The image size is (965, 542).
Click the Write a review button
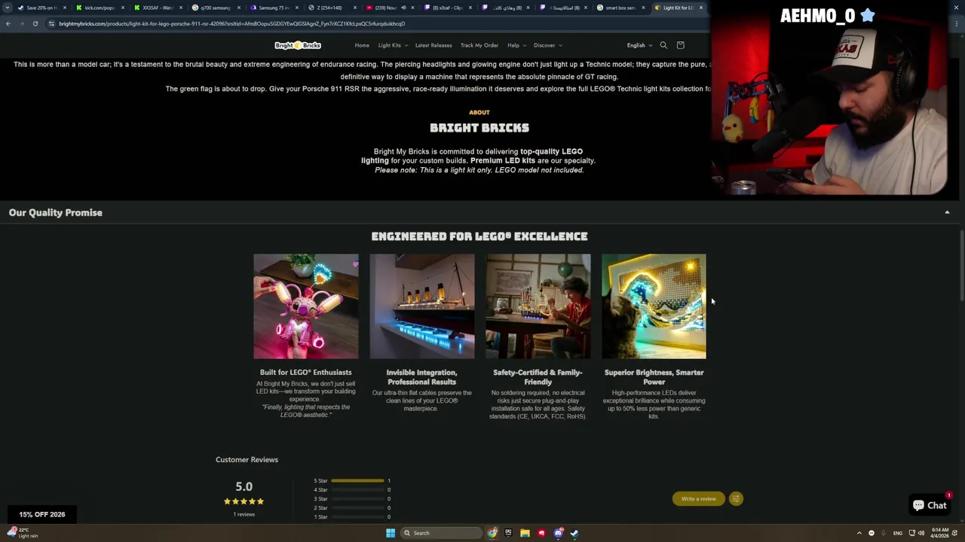tap(698, 498)
